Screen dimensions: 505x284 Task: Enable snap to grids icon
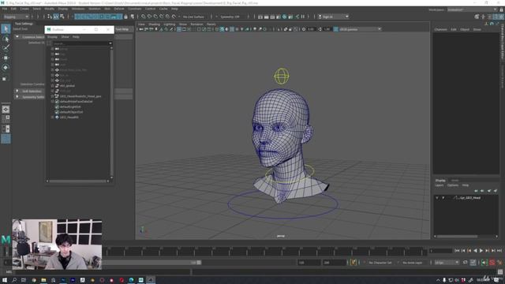143,17
